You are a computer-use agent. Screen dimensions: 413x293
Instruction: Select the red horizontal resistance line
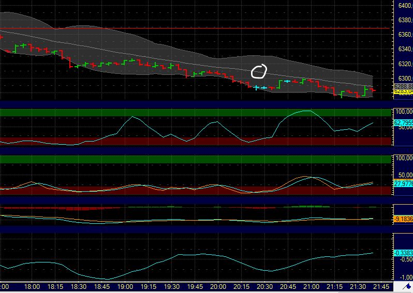pos(195,28)
